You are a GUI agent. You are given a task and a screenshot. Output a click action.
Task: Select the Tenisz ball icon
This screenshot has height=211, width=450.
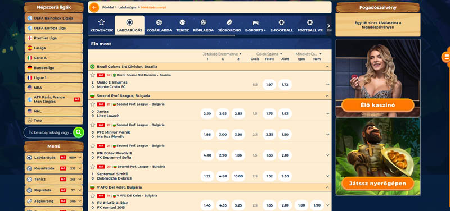(182, 22)
